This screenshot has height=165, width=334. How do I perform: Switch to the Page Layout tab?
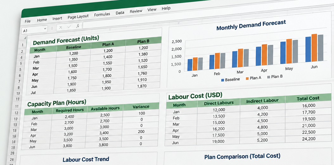point(78,16)
